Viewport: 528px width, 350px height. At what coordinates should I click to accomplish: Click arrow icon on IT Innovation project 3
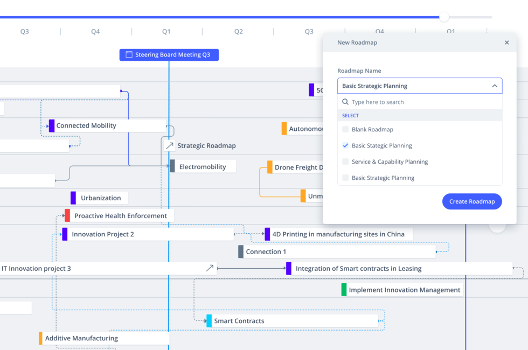click(x=210, y=268)
